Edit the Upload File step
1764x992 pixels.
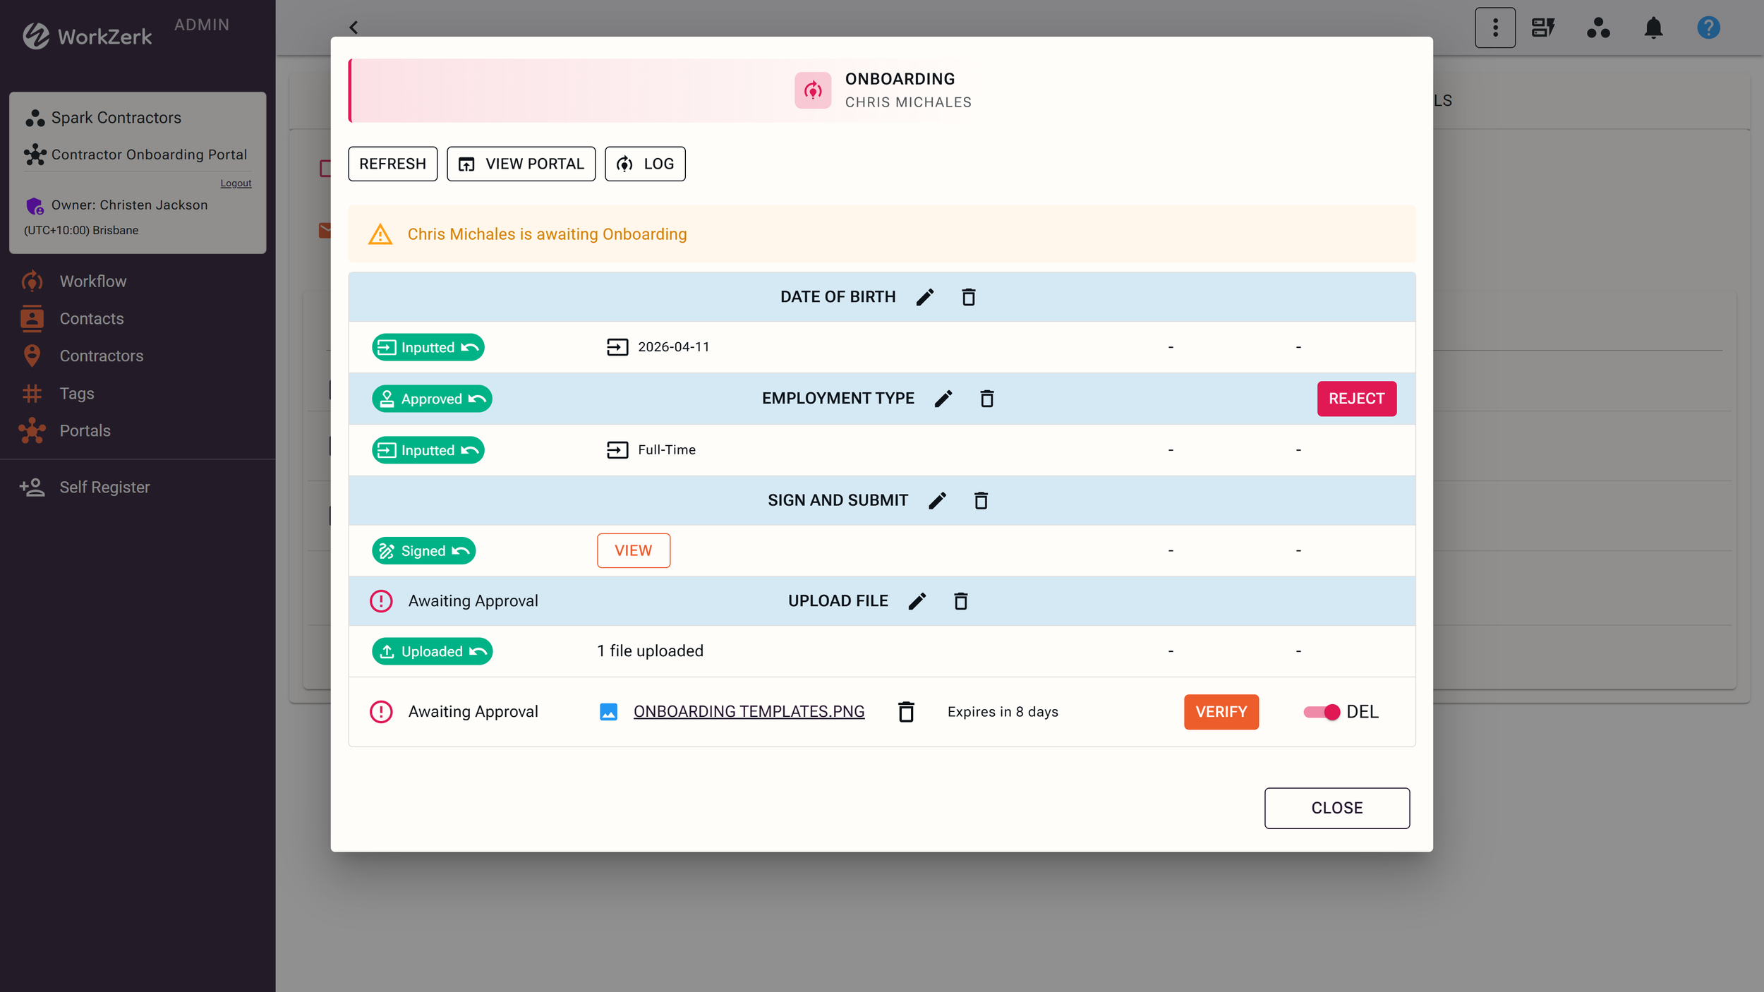[917, 600]
